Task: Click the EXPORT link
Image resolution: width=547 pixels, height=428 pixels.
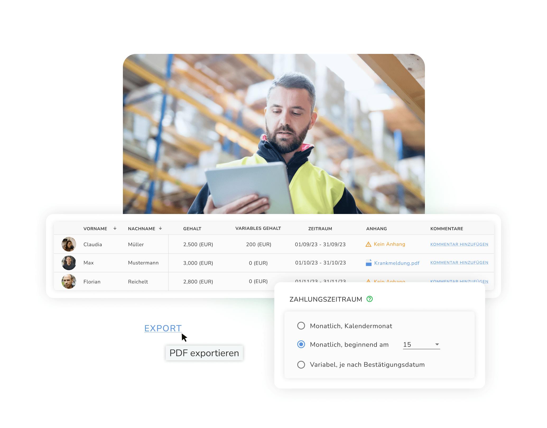Action: 163,328
